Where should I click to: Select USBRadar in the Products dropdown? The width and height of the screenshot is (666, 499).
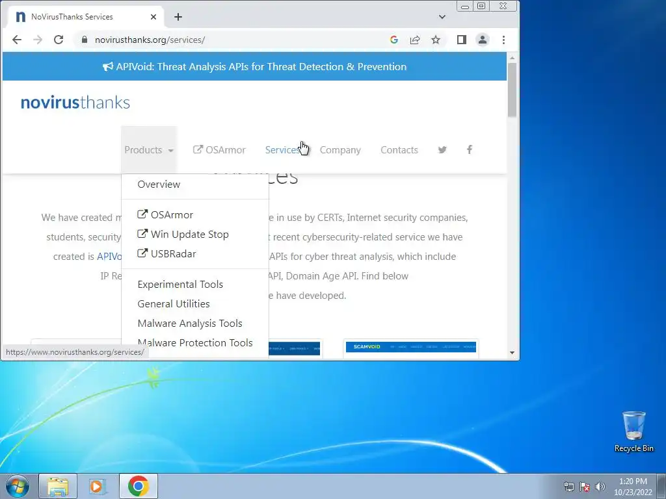[166, 254]
